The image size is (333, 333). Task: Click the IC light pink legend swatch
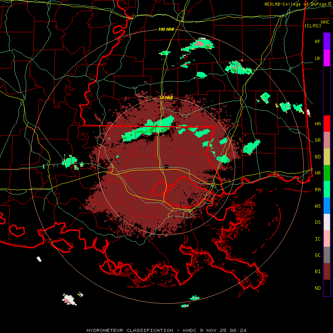click(x=327, y=239)
